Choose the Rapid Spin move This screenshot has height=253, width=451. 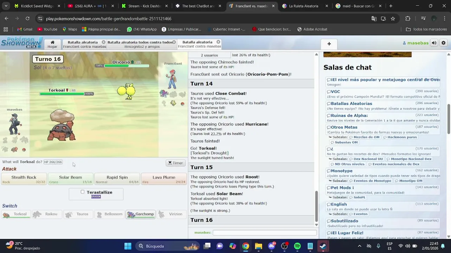(117, 179)
